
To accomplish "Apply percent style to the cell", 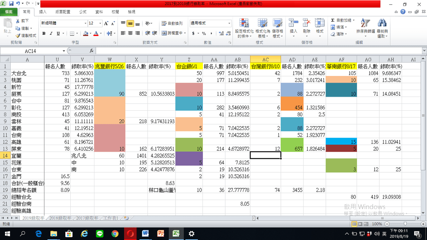I will coord(204,33).
